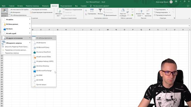
Task: Sort descending with Z-A icon
Action: click(x=86, y=14)
